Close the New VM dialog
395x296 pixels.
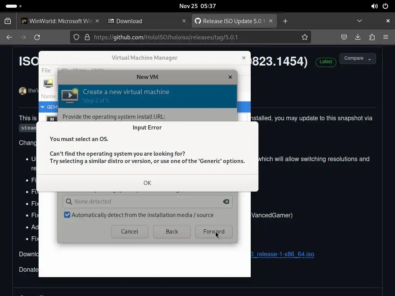(x=230, y=77)
